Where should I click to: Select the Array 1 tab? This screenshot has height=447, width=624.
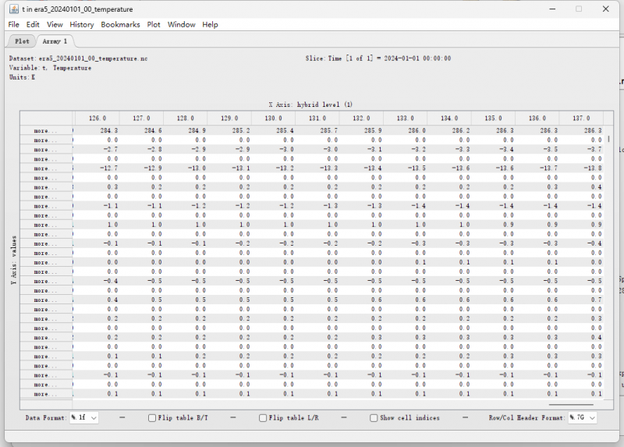click(x=55, y=41)
